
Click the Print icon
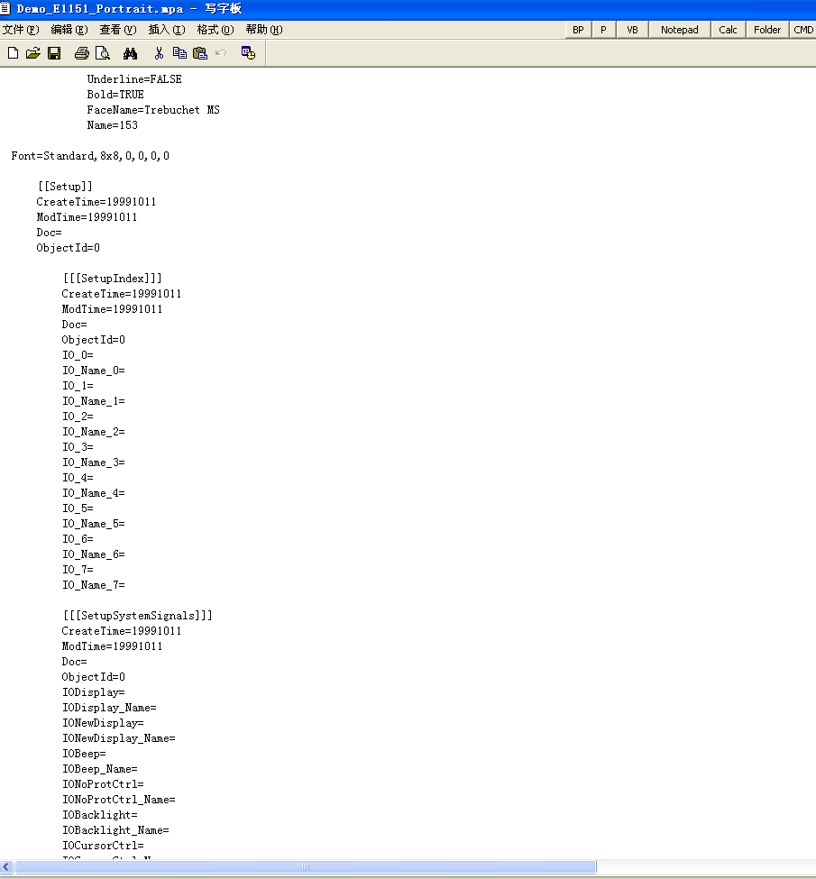tap(82, 53)
